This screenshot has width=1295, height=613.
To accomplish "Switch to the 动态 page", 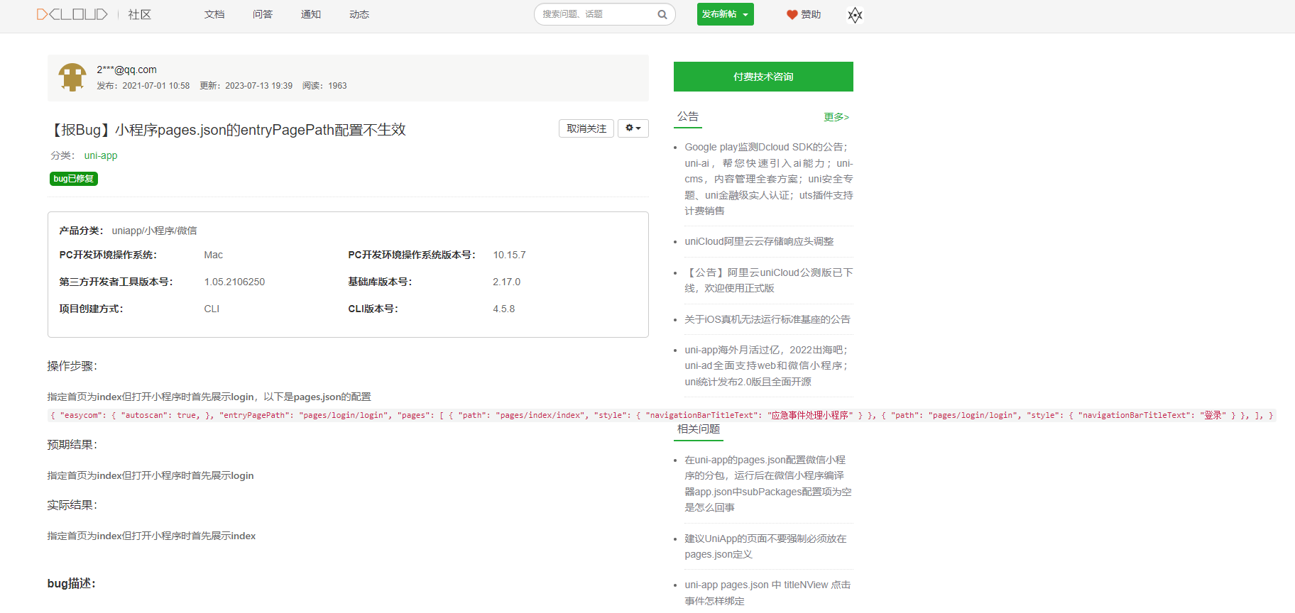I will [359, 14].
